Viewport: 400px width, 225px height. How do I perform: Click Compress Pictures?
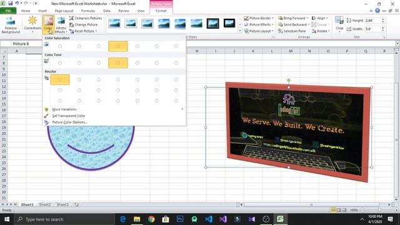86,18
